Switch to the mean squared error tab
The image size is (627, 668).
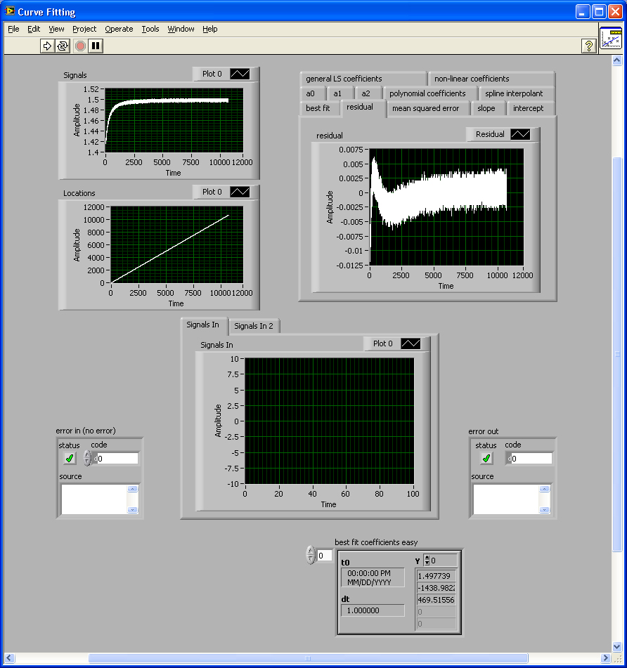tap(425, 108)
